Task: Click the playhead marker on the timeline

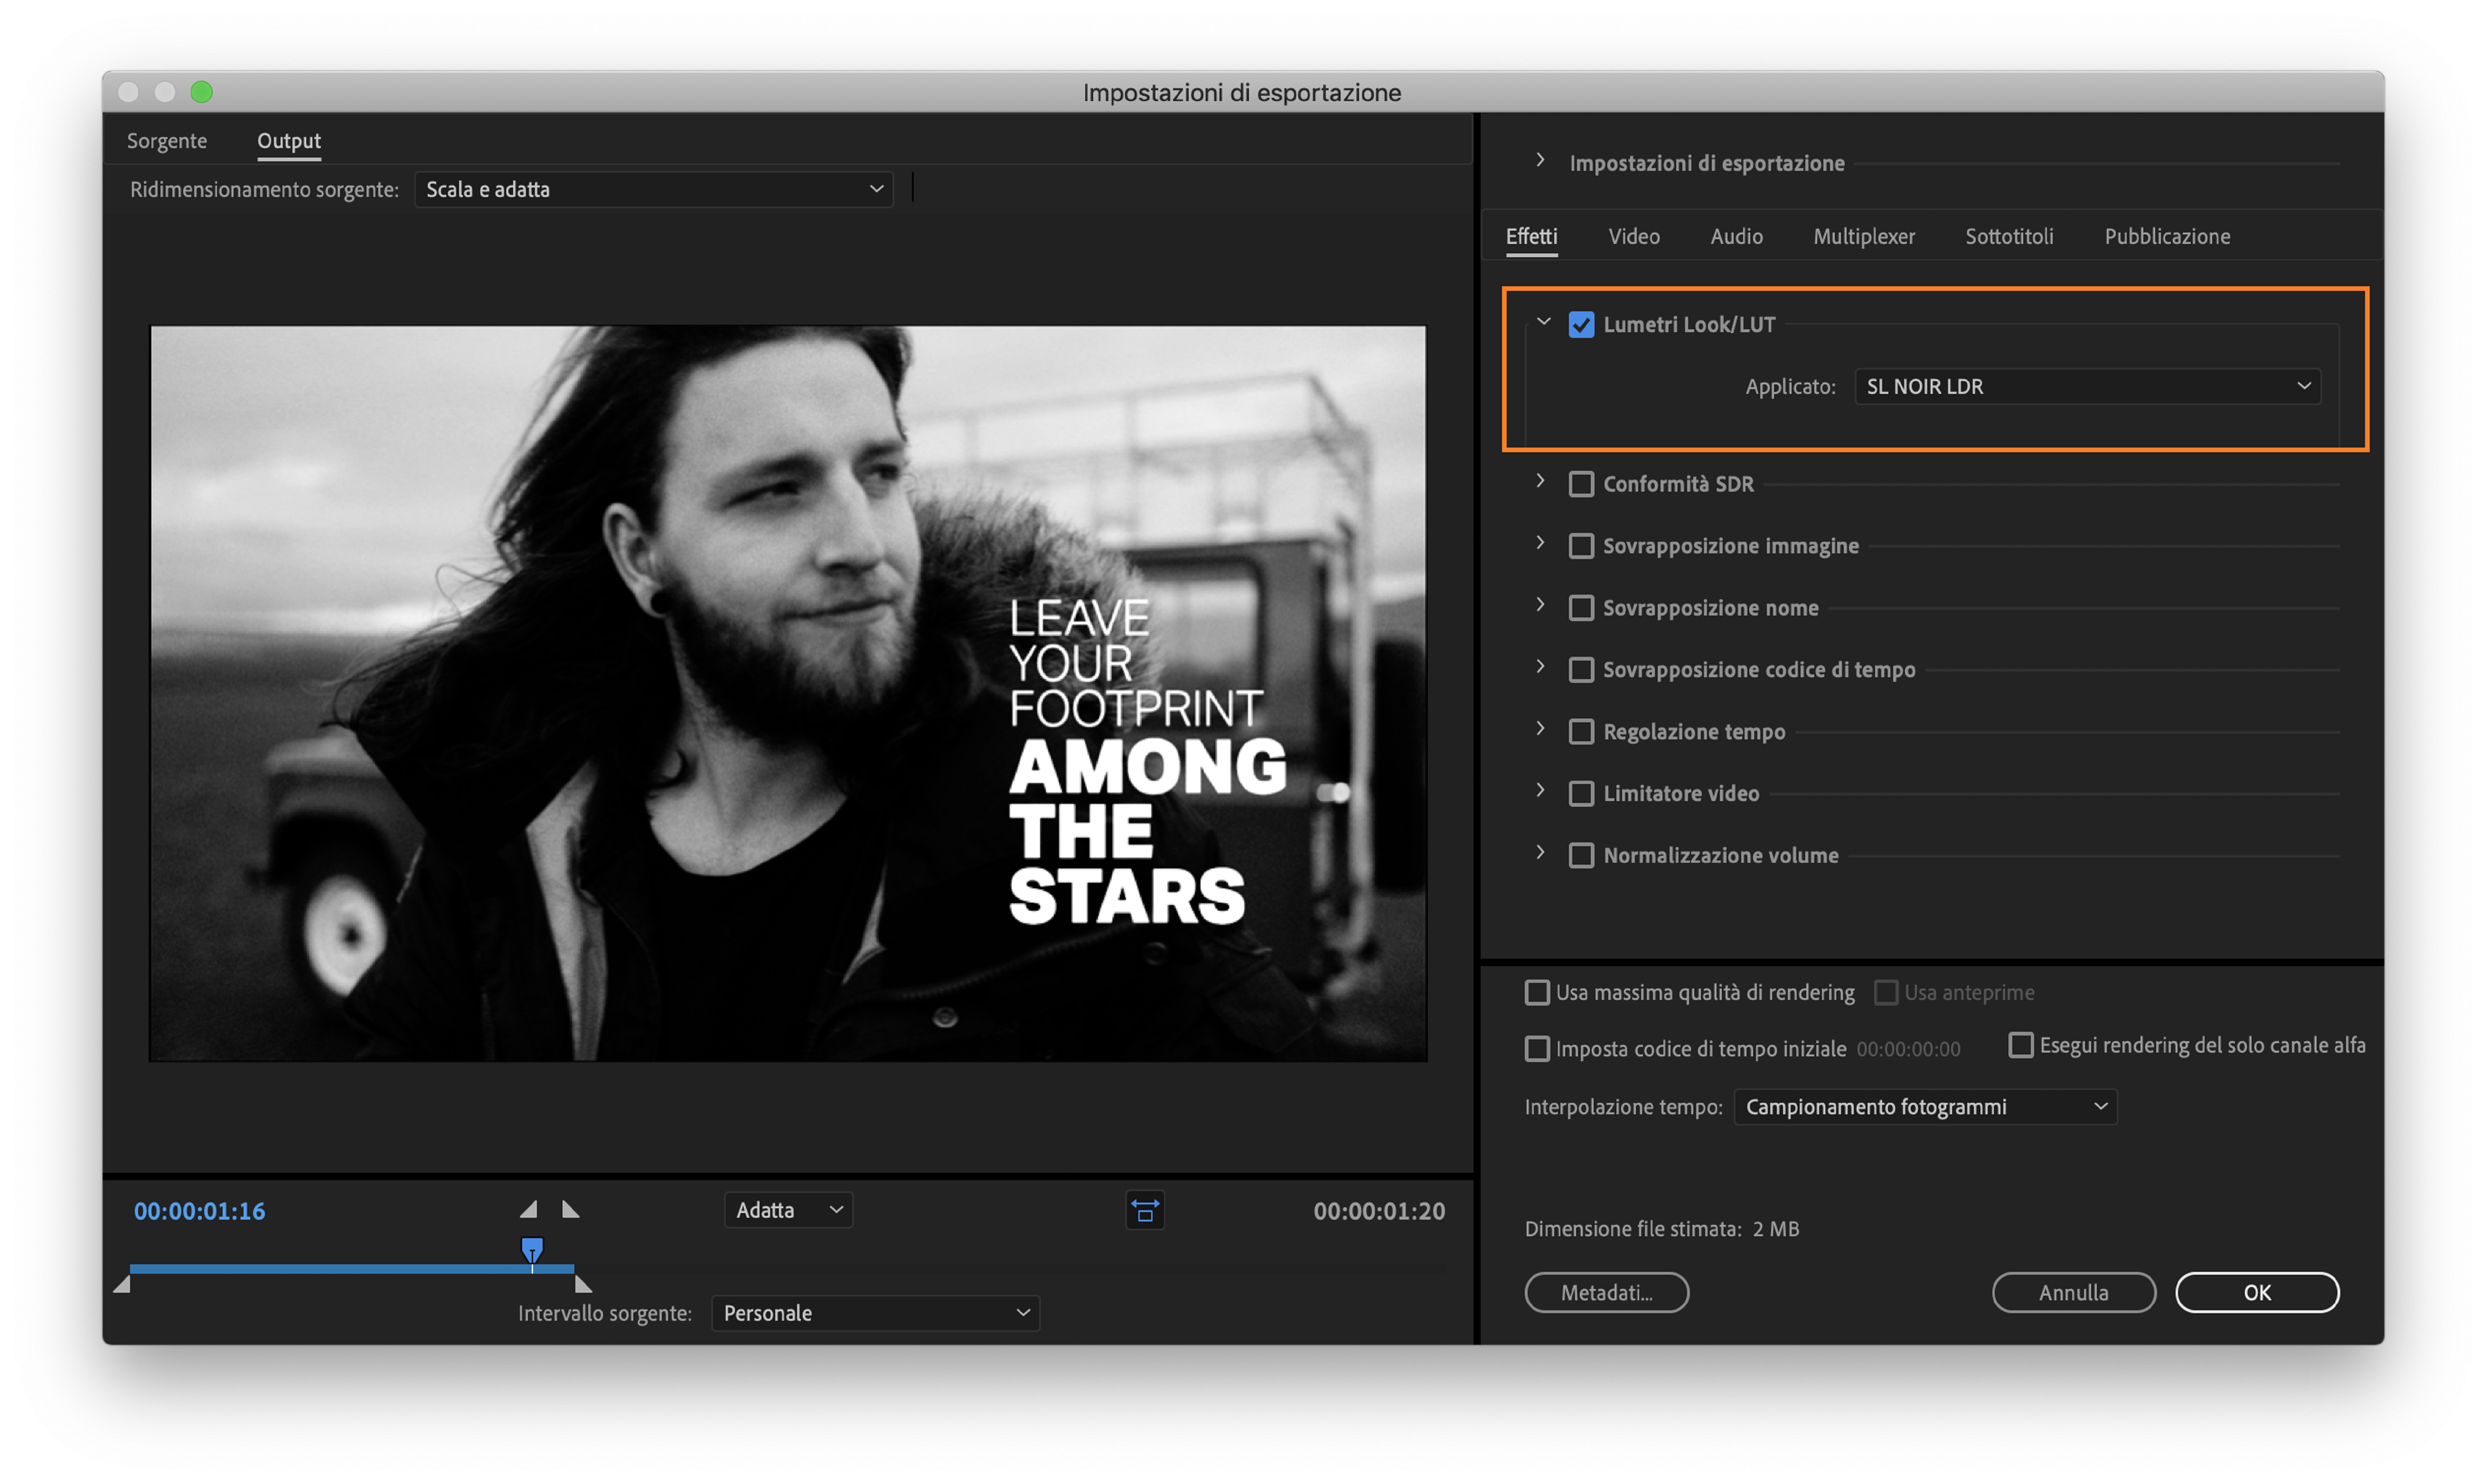Action: [x=532, y=1249]
